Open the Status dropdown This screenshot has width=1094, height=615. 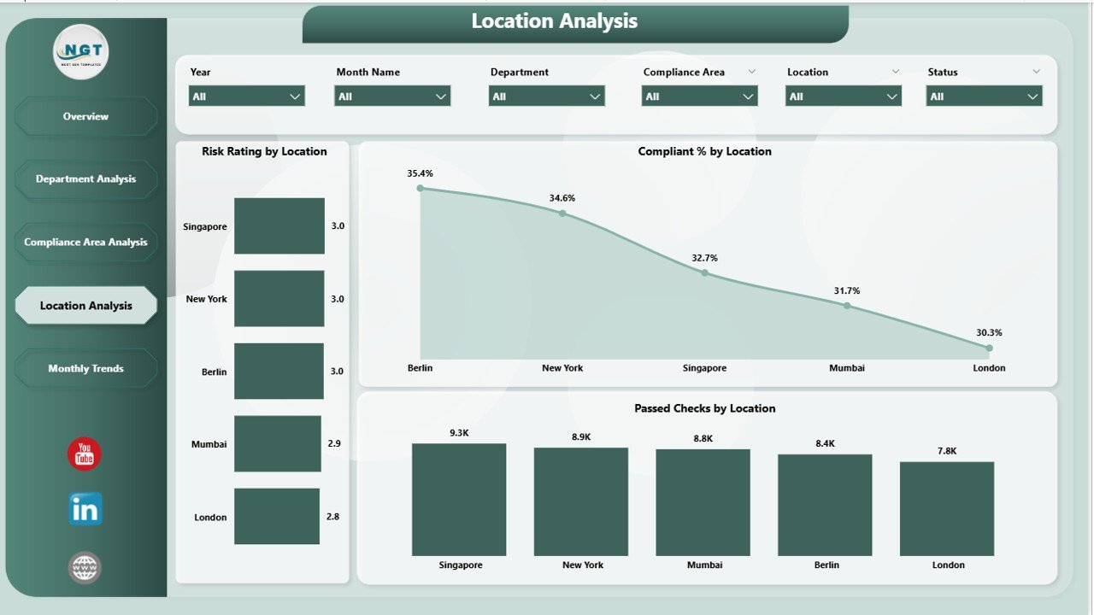pos(984,97)
